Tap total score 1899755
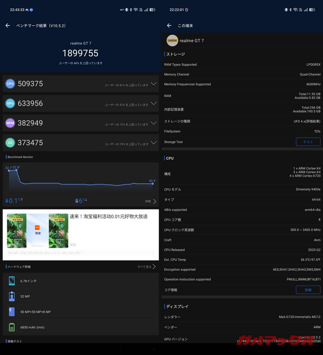The image size is (323, 355). click(x=80, y=53)
